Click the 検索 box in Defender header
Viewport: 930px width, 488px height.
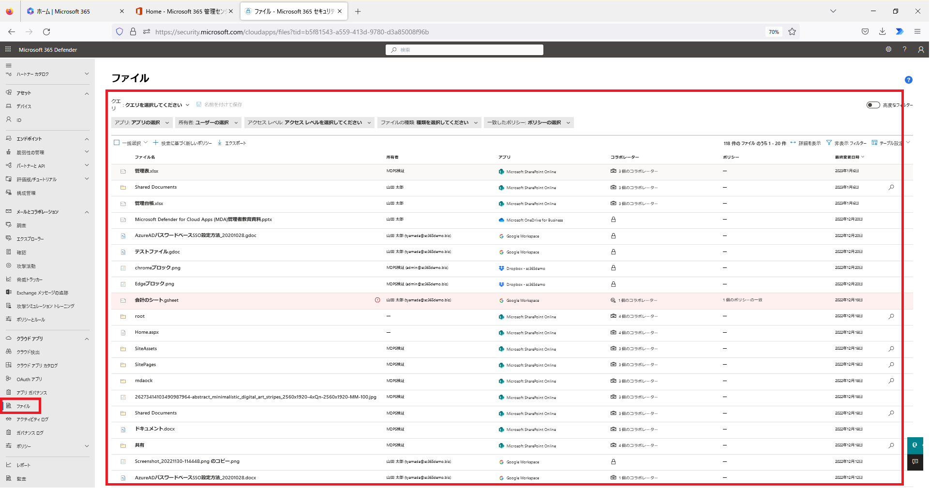465,50
